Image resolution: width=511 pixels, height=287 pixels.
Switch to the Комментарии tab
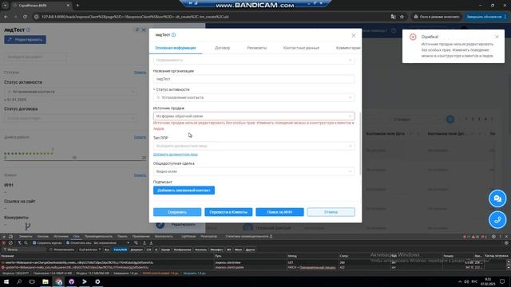click(x=348, y=48)
